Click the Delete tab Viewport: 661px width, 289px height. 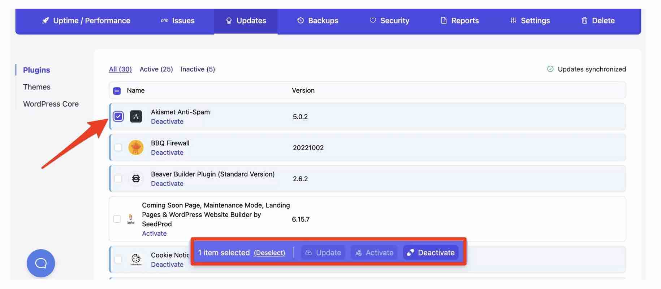point(598,21)
